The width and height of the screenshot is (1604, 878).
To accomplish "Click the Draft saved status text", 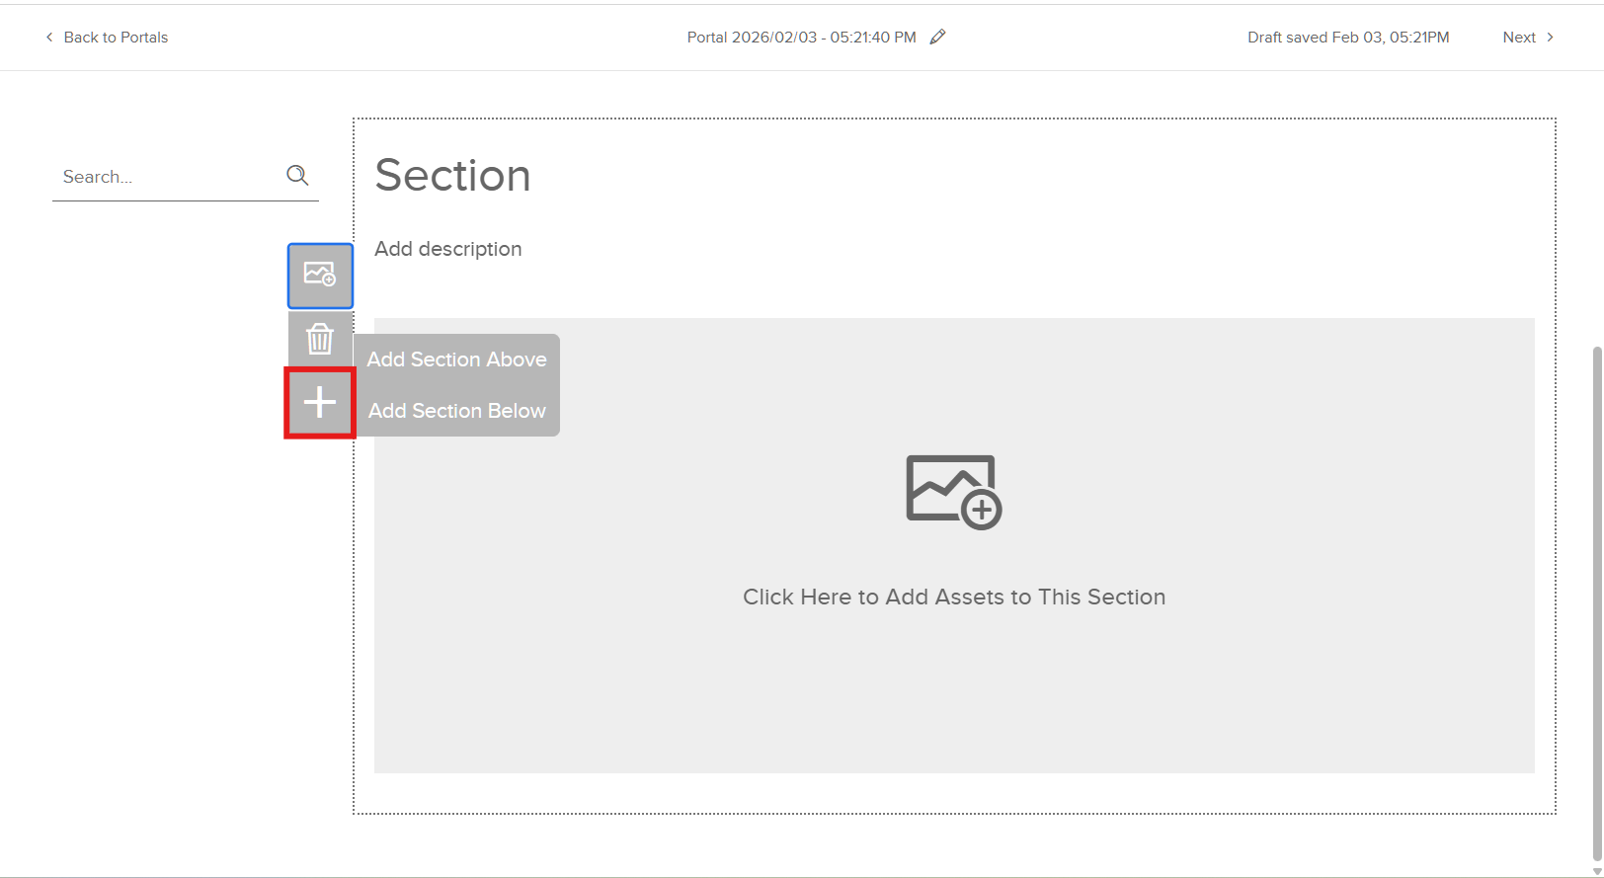I will [x=1348, y=38].
